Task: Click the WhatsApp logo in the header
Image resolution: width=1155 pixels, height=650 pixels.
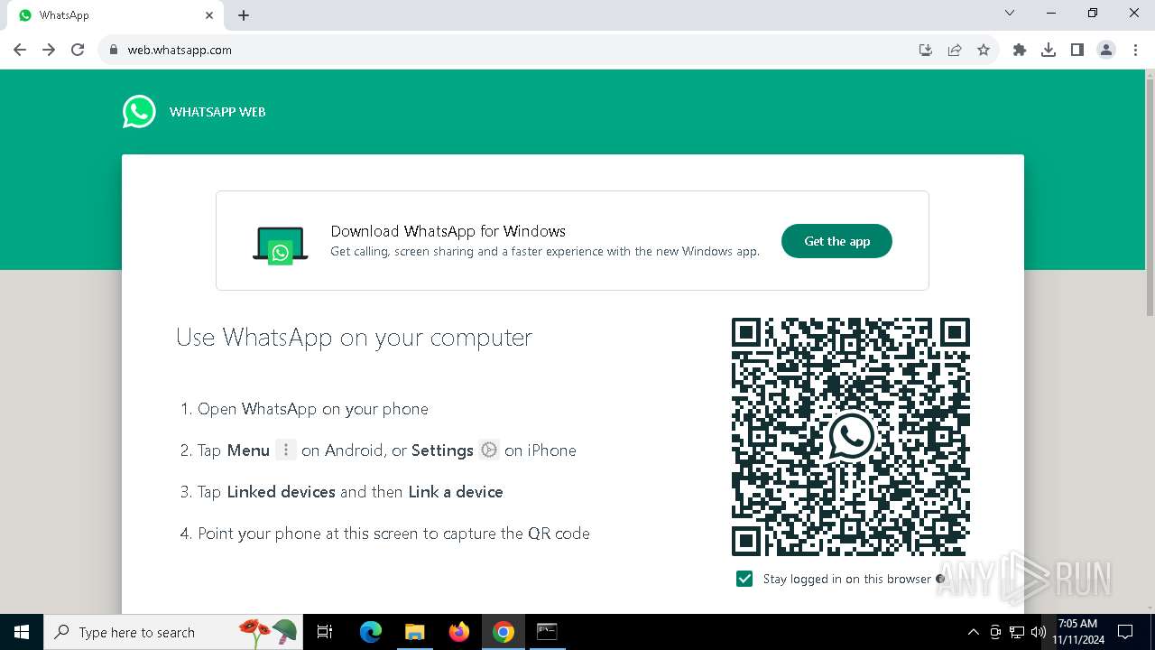Action: pyautogui.click(x=139, y=112)
